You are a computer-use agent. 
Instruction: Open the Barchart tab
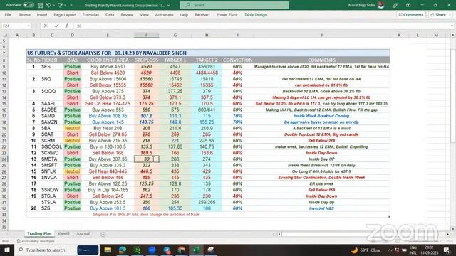(x=202, y=14)
